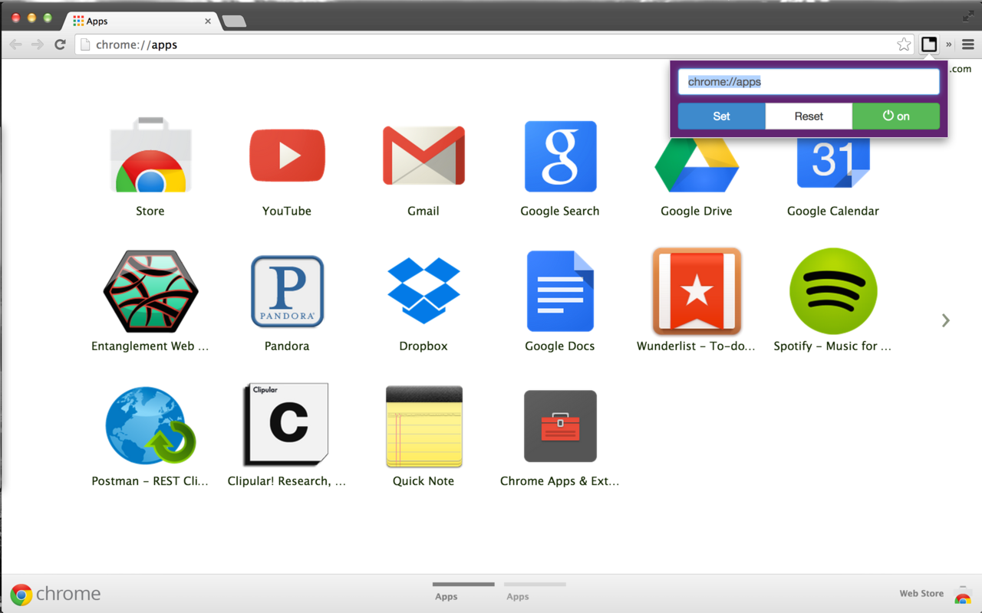This screenshot has height=613, width=982.
Task: Launch the Dropbox app
Action: pos(423,290)
